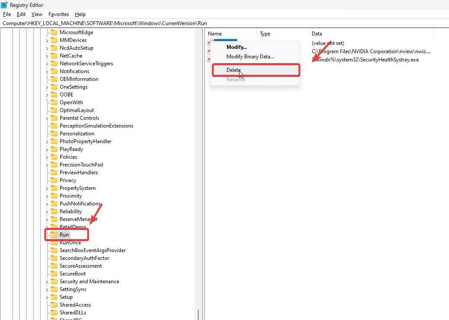Expand the PrecisionTouchPad key

(47, 165)
